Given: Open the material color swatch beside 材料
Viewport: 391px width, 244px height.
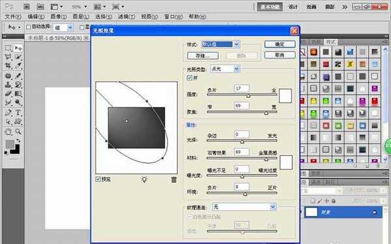Looking at the screenshot, I should tap(286, 162).
